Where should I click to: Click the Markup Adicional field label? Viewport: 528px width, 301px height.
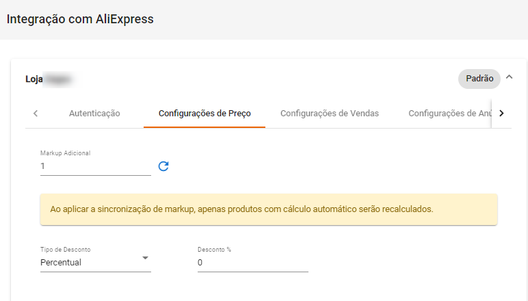(66, 153)
